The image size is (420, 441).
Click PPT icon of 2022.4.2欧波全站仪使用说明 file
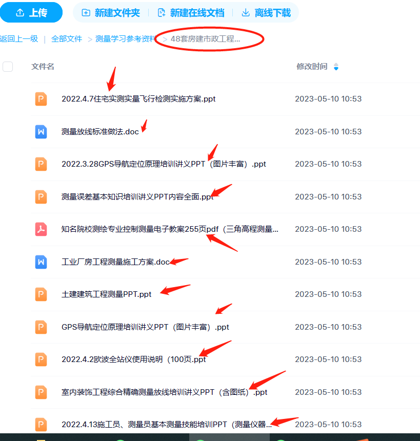click(41, 359)
